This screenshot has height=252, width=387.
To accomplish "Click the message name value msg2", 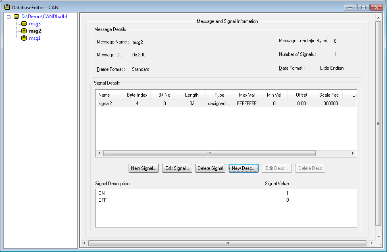I will 138,42.
